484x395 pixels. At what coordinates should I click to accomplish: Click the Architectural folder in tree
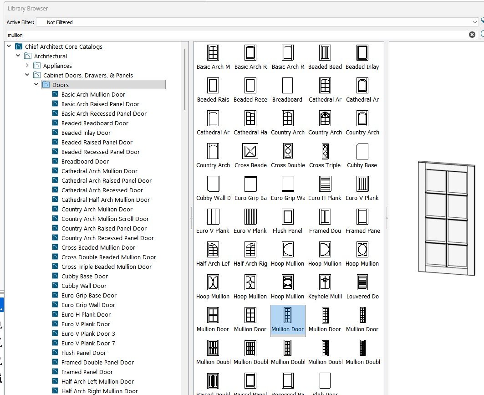50,56
